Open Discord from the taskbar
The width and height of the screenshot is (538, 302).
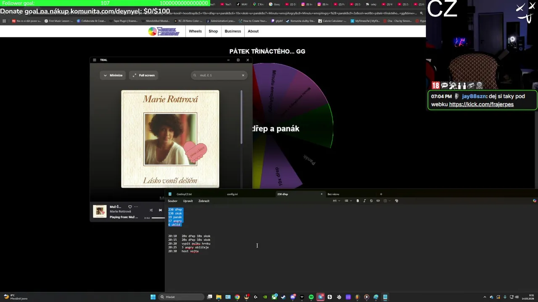293,297
